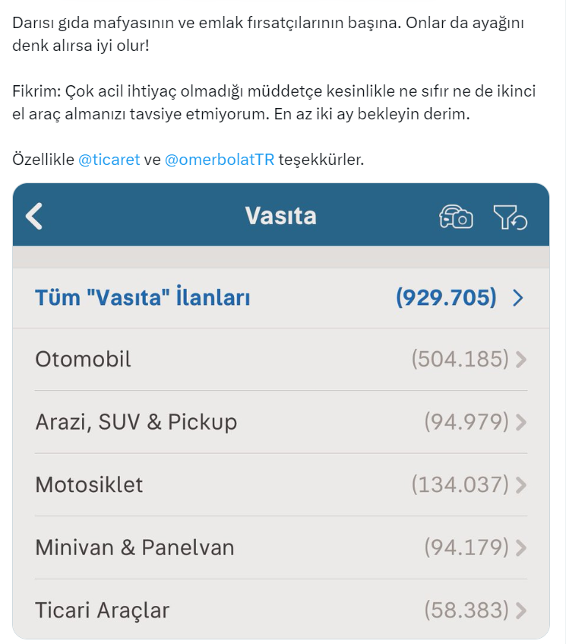This screenshot has width=569, height=644.
Task: Click the Vasıta header title
Action: (280, 217)
